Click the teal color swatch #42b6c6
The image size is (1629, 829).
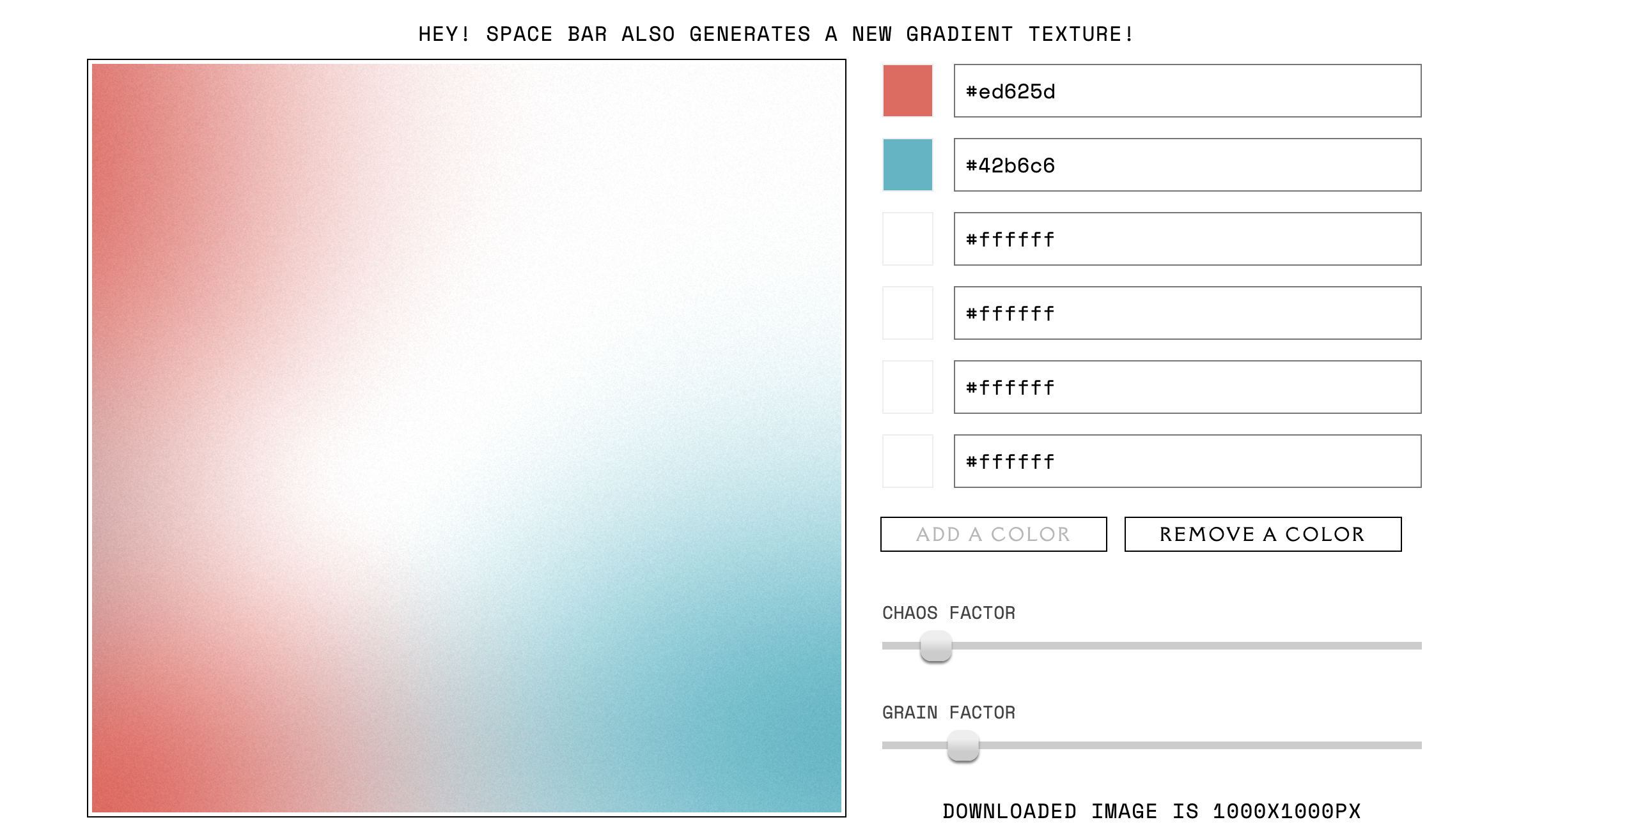[907, 164]
